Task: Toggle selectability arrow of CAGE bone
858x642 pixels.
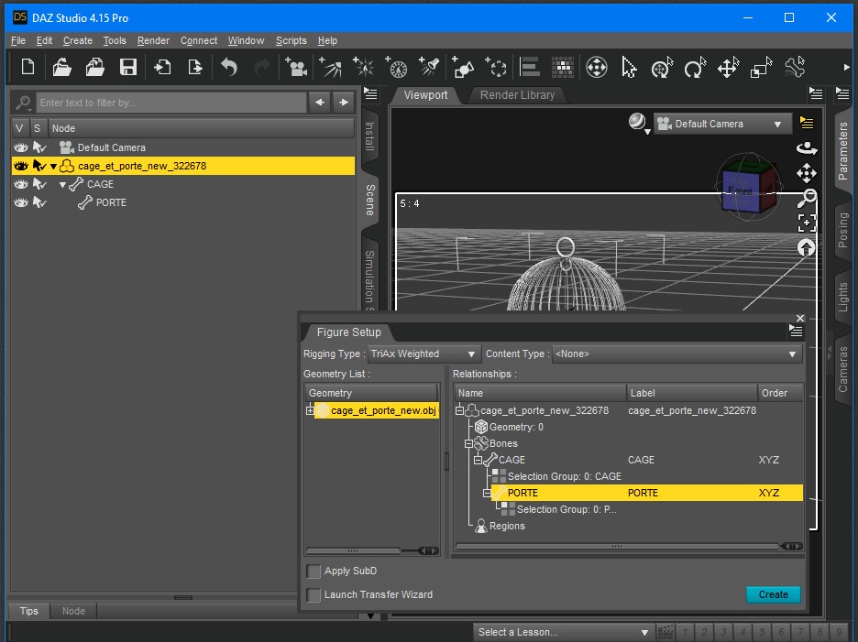Action: (x=39, y=184)
